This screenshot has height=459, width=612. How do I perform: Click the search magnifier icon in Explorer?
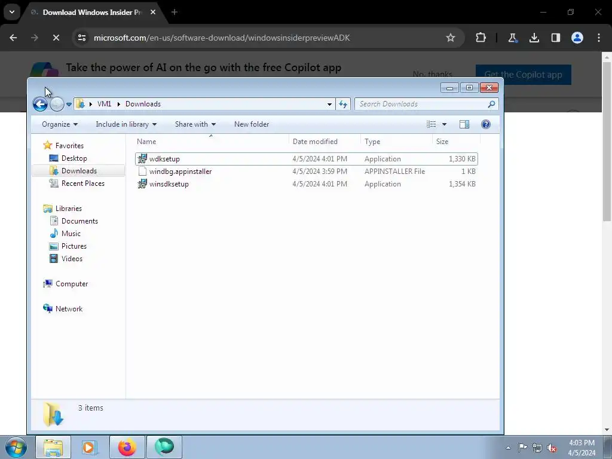(x=491, y=104)
